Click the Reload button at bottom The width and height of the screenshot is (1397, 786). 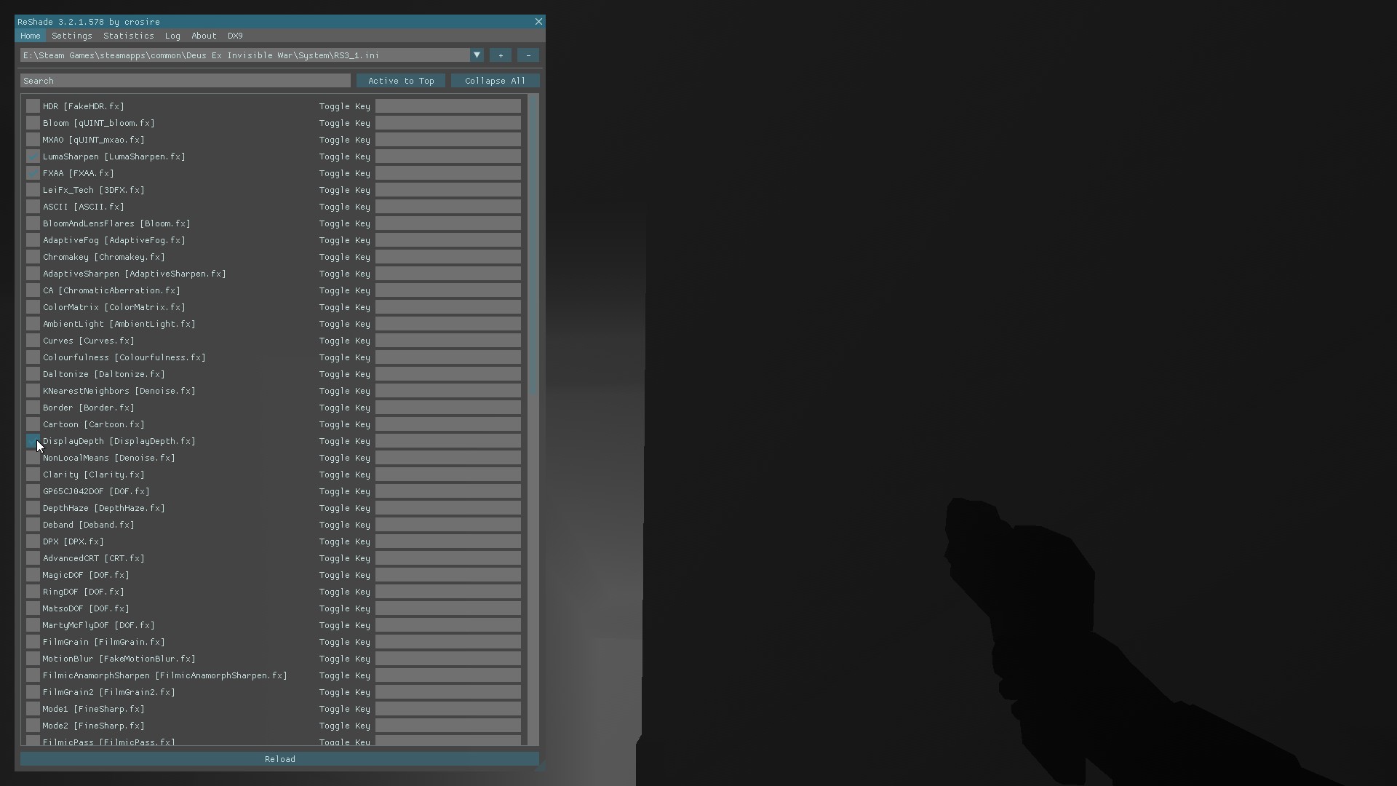tap(279, 759)
